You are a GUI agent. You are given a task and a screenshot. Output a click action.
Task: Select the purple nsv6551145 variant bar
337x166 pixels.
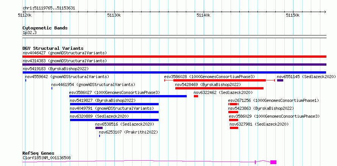click(280, 80)
